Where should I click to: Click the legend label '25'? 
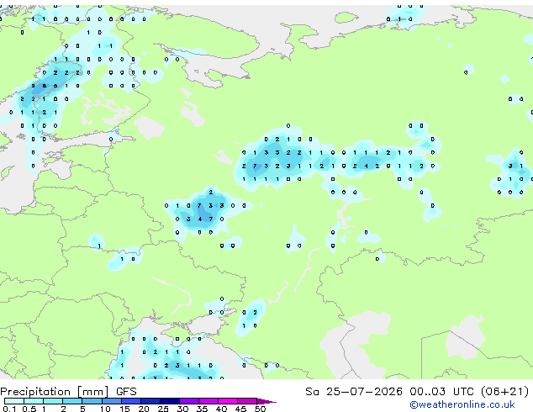point(163,409)
